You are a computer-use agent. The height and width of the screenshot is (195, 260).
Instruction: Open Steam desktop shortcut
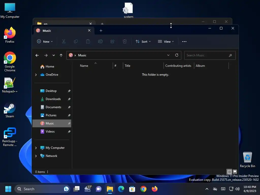(10, 110)
